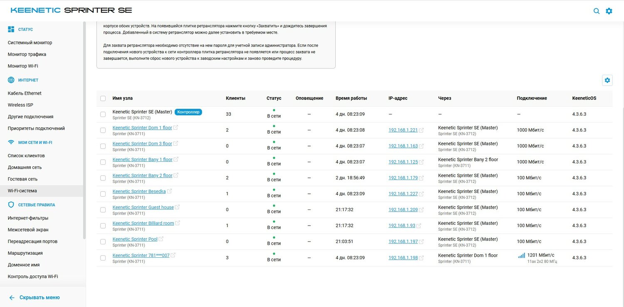Open external link icon next to 192.168.1.93
This screenshot has height=307, width=624.
click(419, 226)
